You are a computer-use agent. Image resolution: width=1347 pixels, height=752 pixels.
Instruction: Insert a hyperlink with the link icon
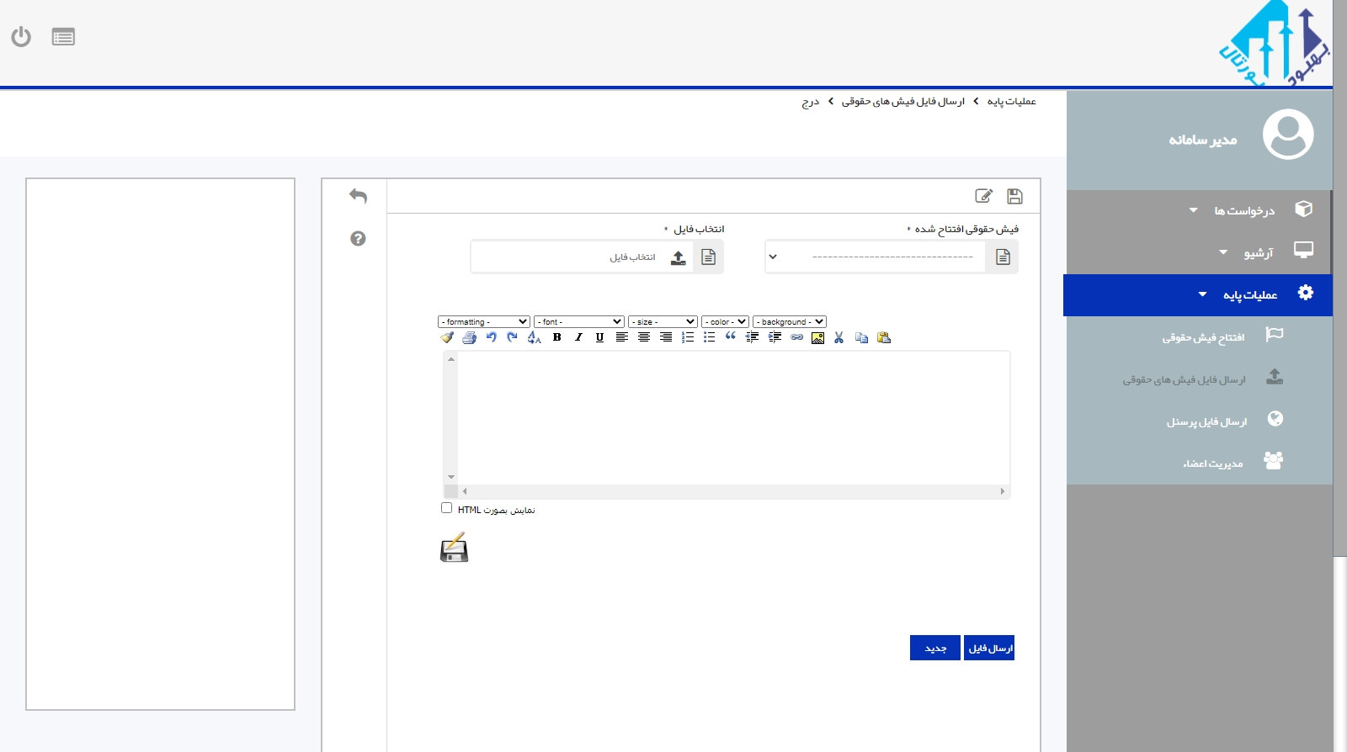796,337
